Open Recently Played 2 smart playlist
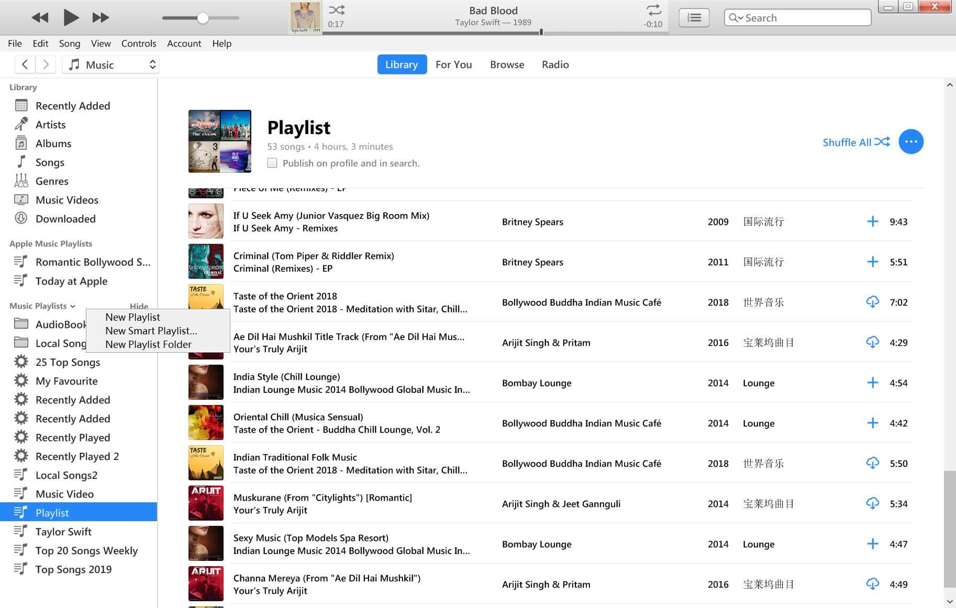Screen dimensions: 956x608 [77, 456]
